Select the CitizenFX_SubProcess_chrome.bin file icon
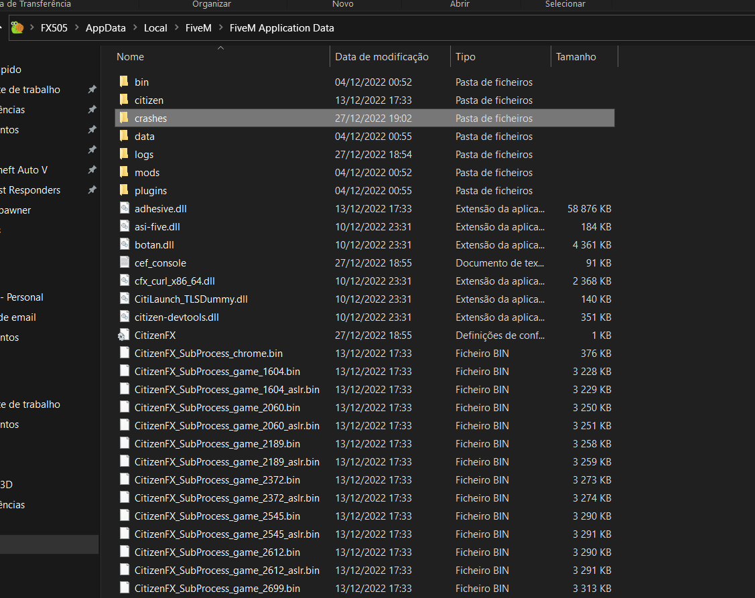Screen dimensions: 755x598 [x=124, y=352]
